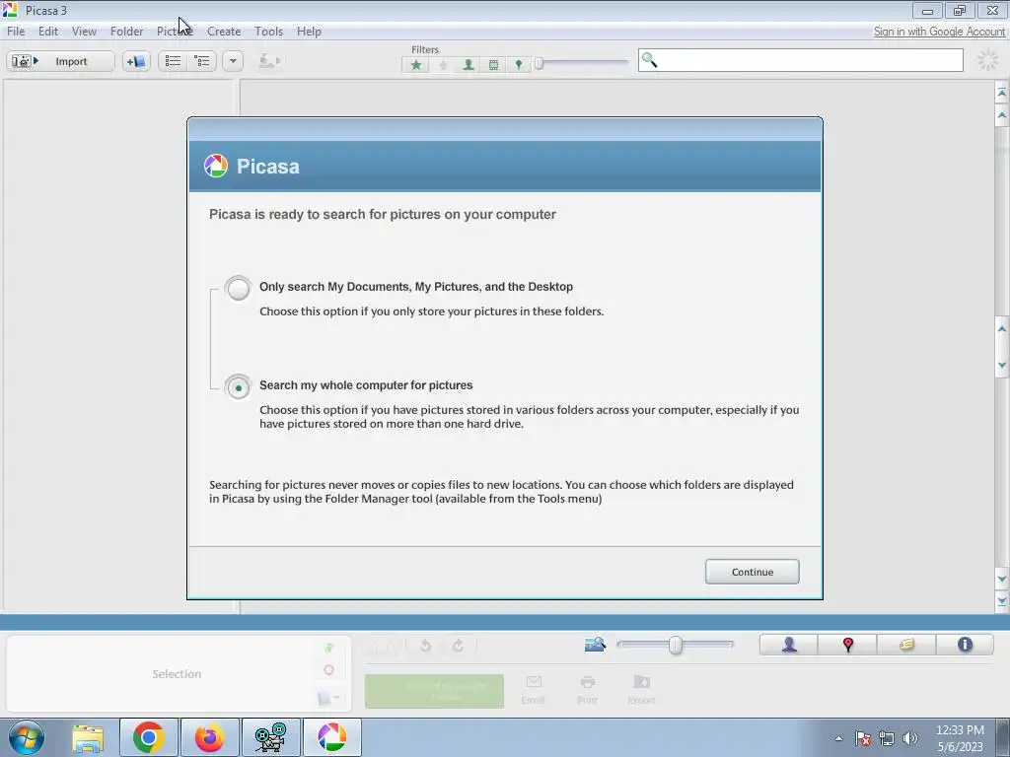
Task: Click the magnifier search icon
Action: (649, 60)
